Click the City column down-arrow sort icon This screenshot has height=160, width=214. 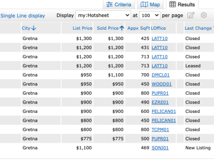[x=34, y=28]
